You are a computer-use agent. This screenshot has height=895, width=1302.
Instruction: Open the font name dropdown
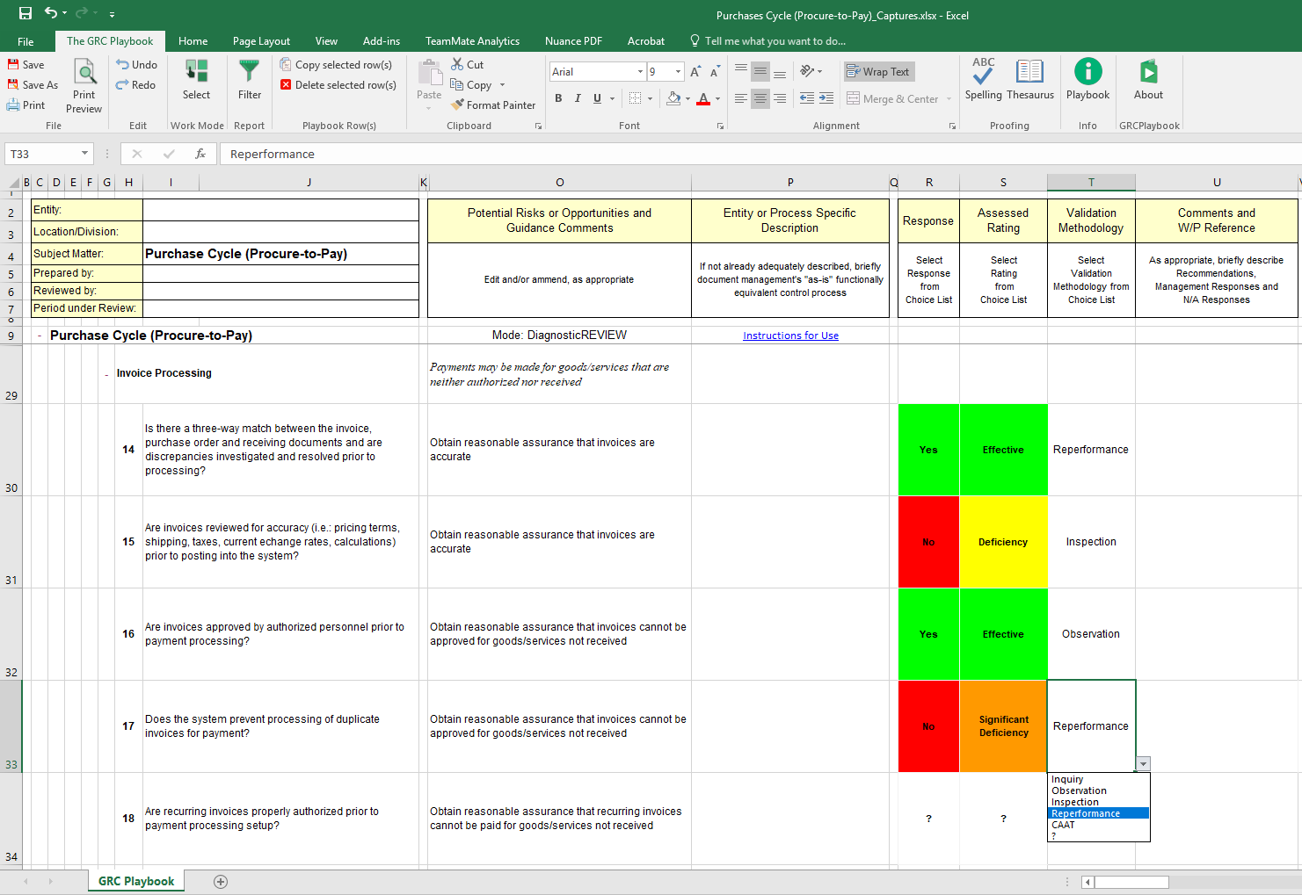pyautogui.click(x=640, y=72)
